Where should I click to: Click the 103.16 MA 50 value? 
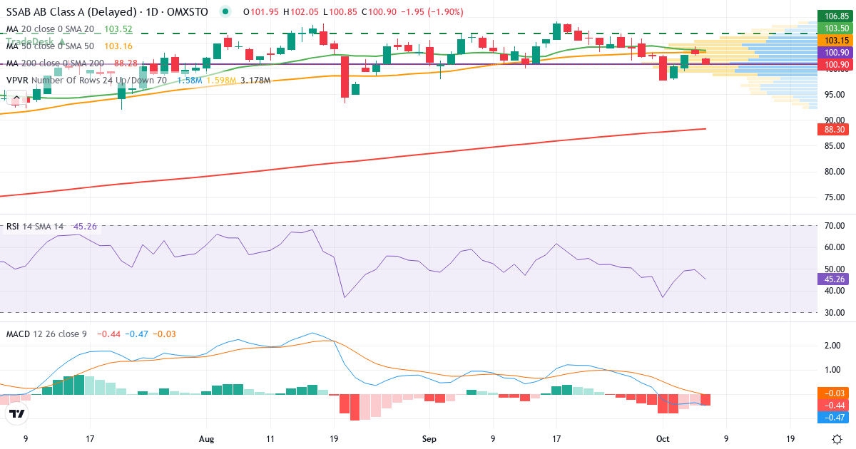(x=118, y=45)
